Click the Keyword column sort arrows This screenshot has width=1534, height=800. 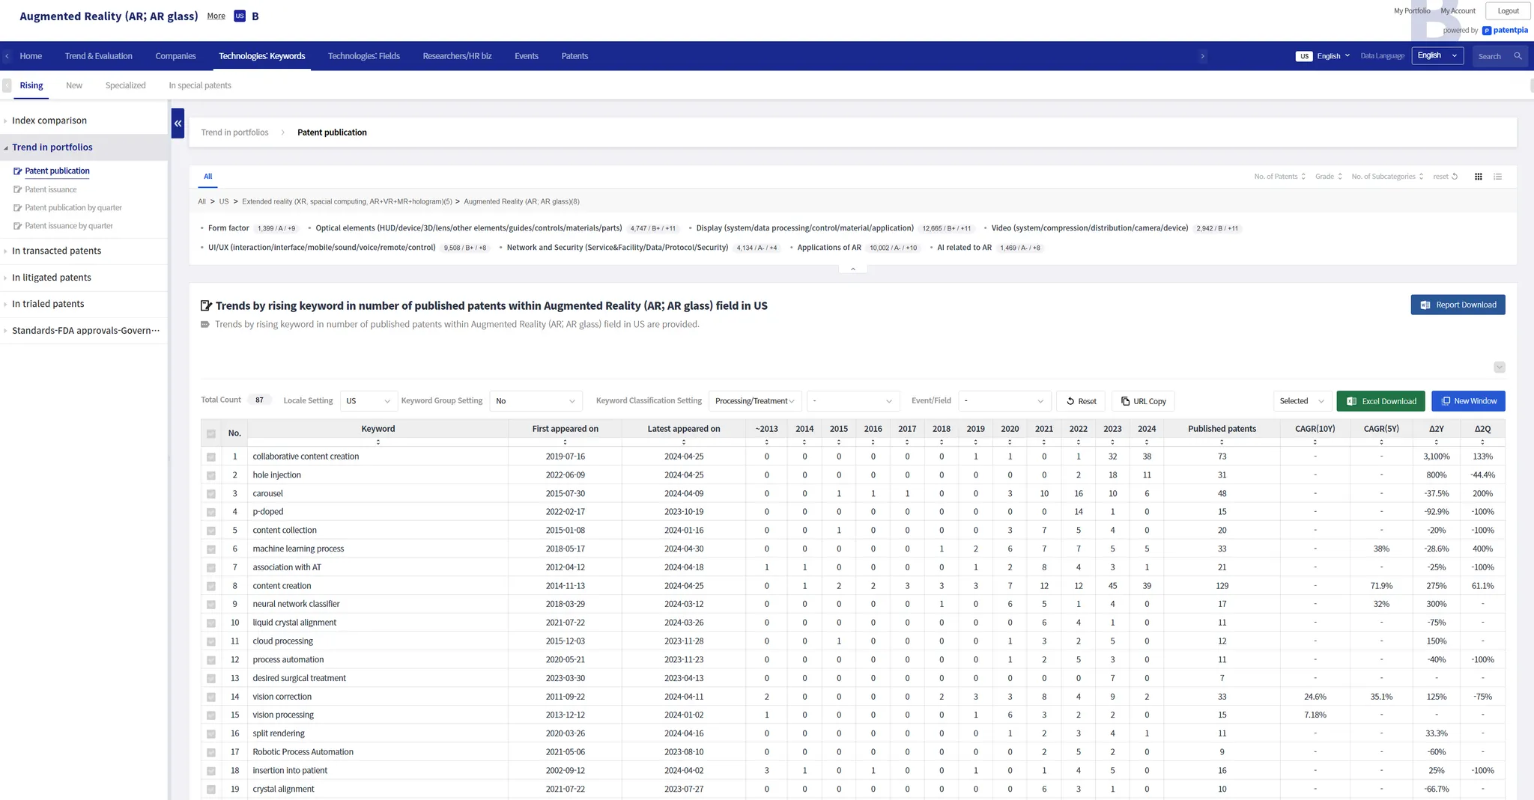(x=378, y=442)
